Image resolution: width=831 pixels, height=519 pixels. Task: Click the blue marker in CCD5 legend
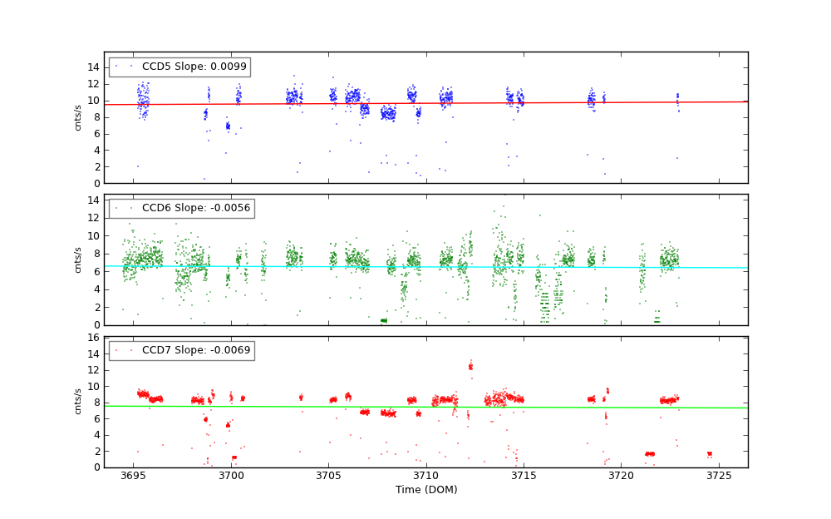point(123,67)
